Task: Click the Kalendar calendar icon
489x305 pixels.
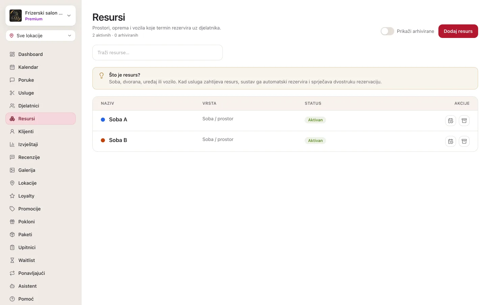Action: click(x=12, y=67)
